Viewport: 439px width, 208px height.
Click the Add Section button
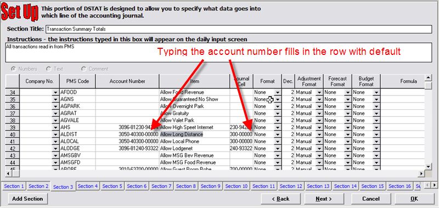pos(27,199)
